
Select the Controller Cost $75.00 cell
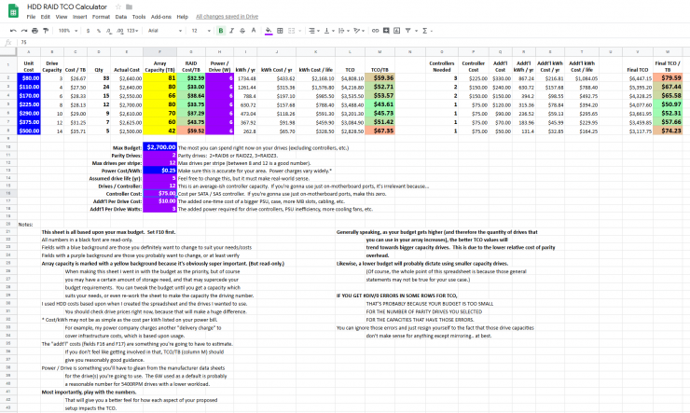pyautogui.click(x=159, y=194)
